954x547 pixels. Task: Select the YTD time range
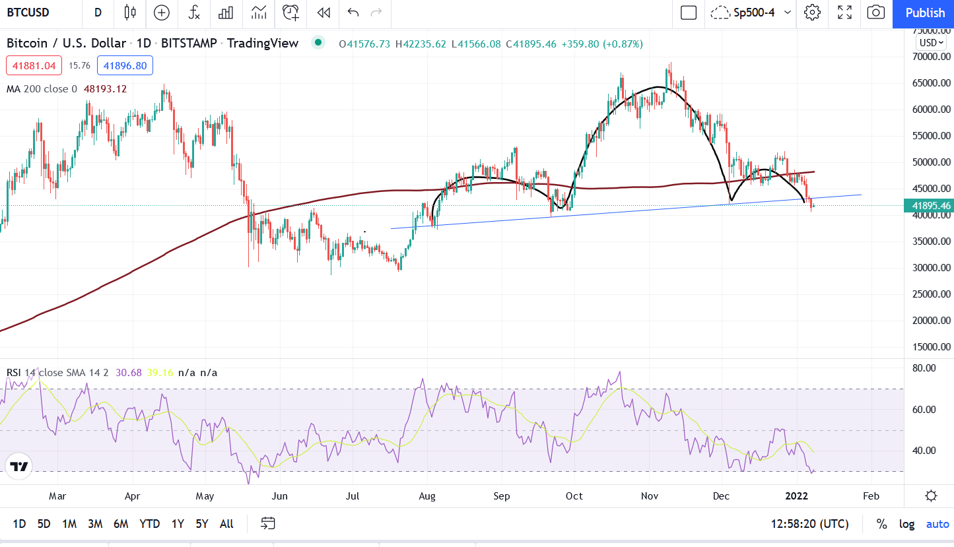pos(150,524)
